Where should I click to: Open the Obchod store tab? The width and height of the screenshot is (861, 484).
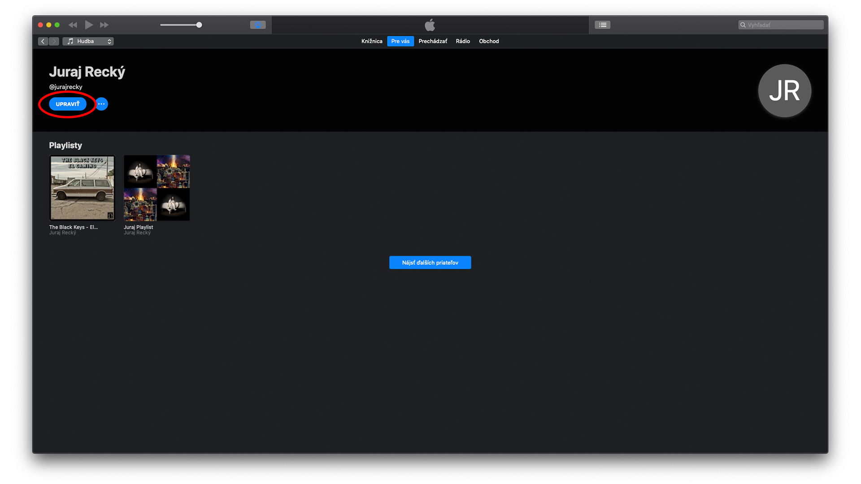click(x=489, y=41)
